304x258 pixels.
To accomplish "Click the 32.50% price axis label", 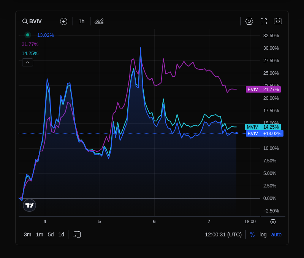I will (x=271, y=36).
